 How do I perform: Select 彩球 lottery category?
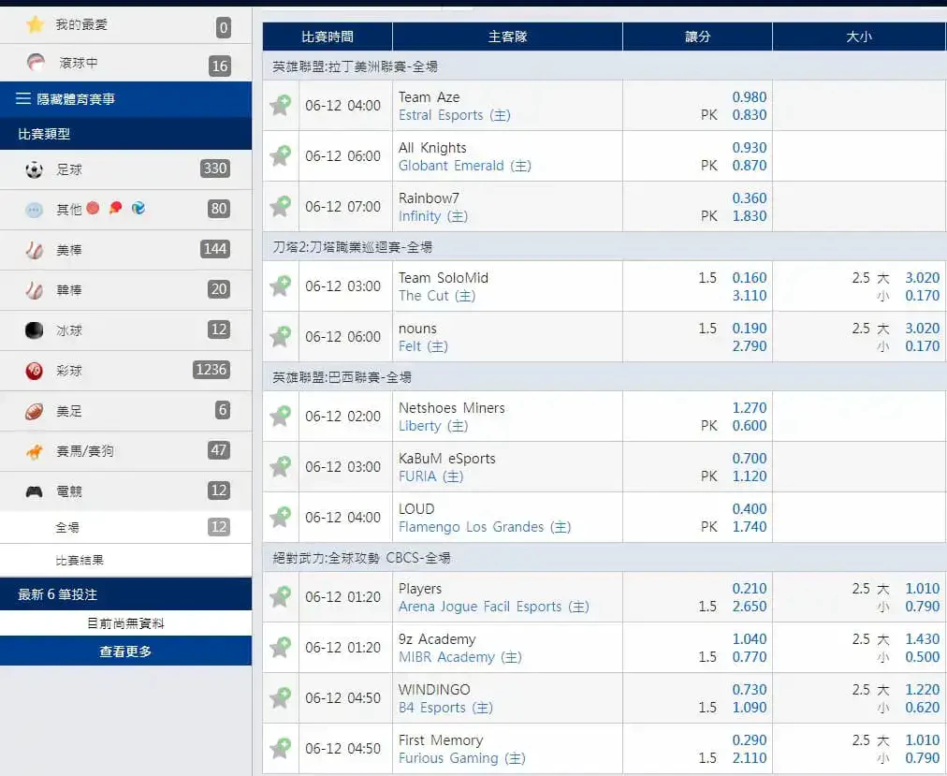(x=125, y=371)
